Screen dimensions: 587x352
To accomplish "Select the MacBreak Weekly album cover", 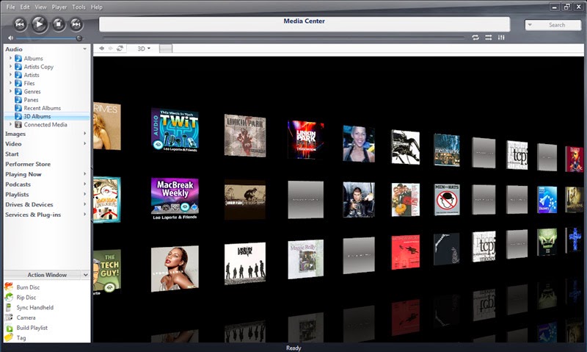I will (175, 198).
